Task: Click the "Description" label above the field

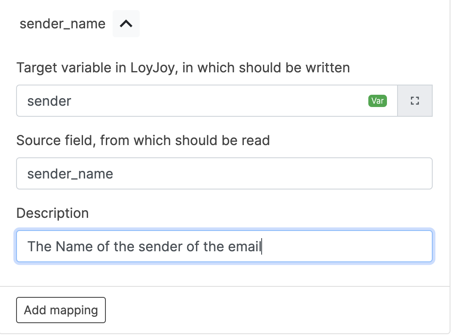Action: [x=52, y=213]
